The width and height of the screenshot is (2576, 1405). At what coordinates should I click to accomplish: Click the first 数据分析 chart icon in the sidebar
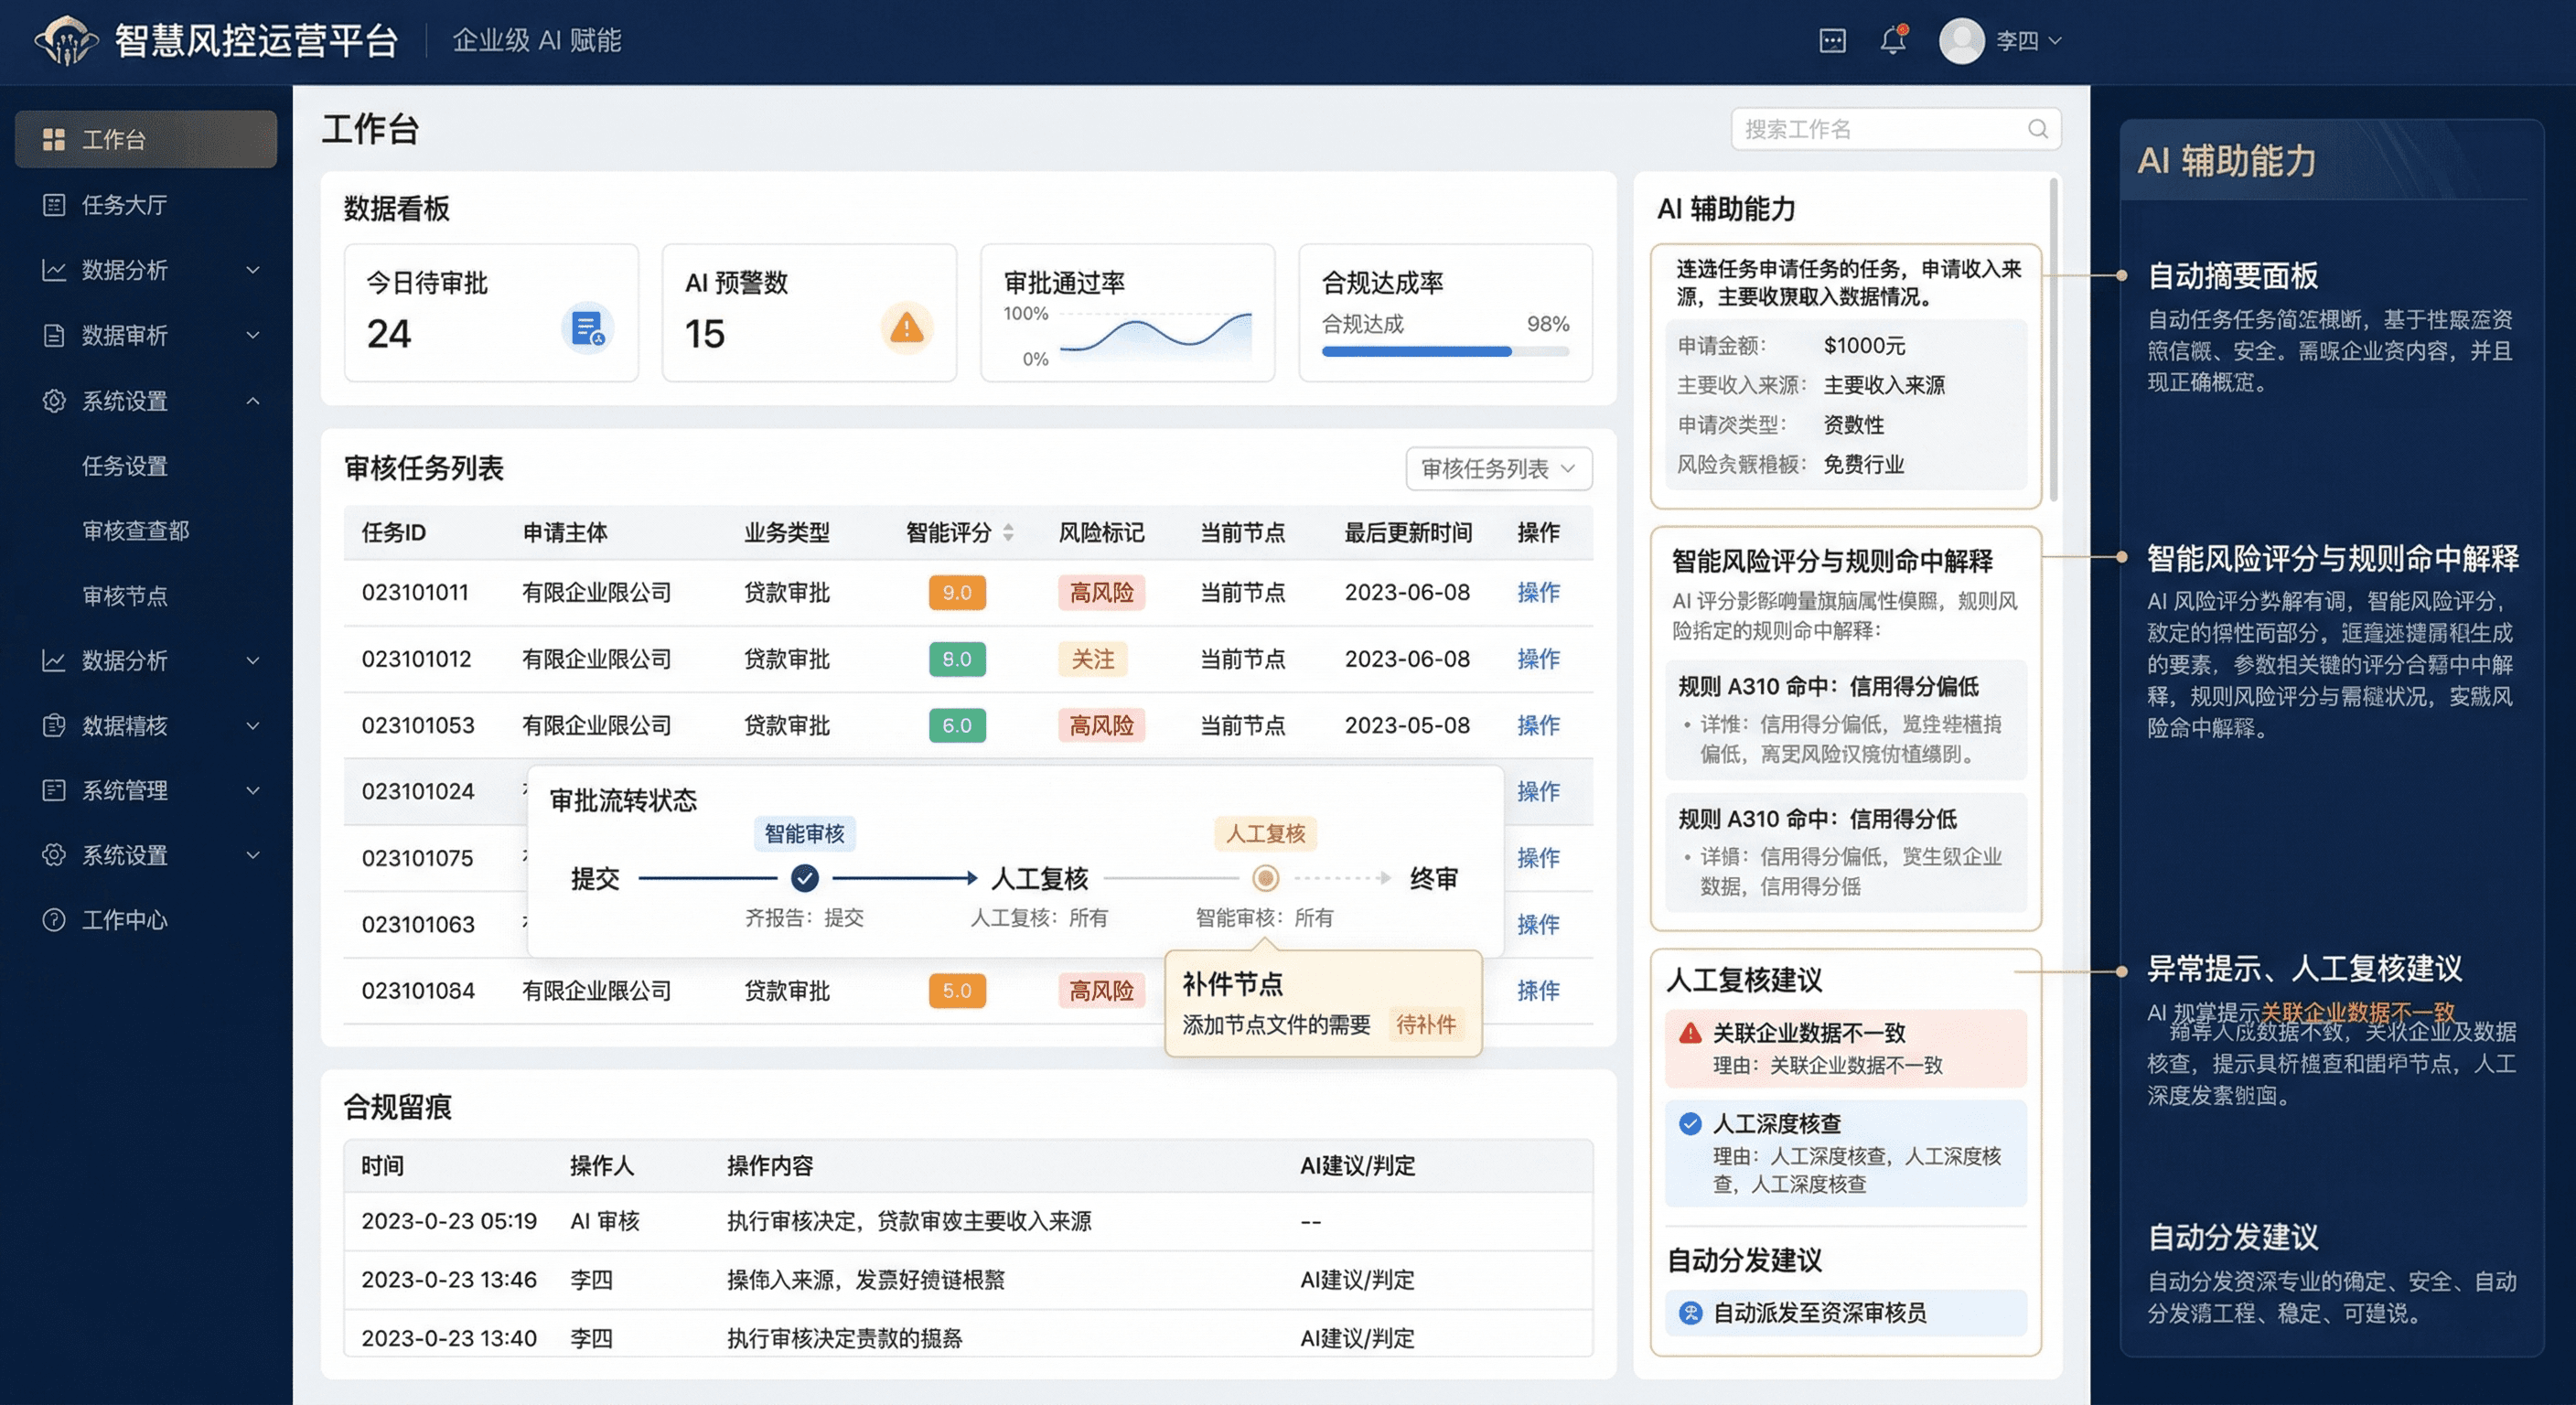pyautogui.click(x=54, y=270)
